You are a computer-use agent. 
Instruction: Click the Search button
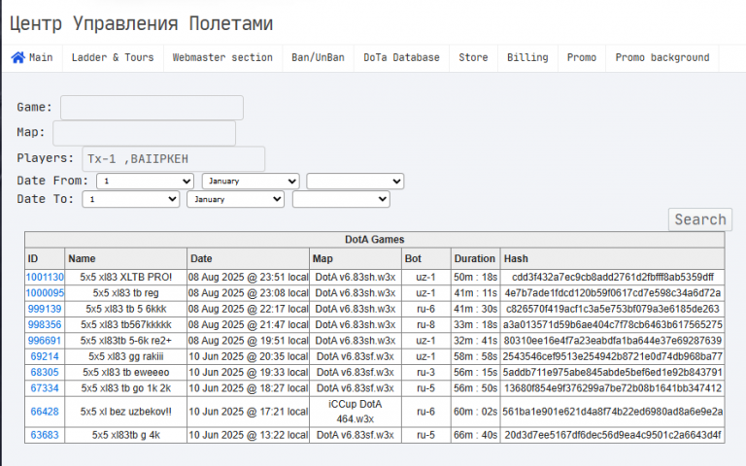[700, 219]
